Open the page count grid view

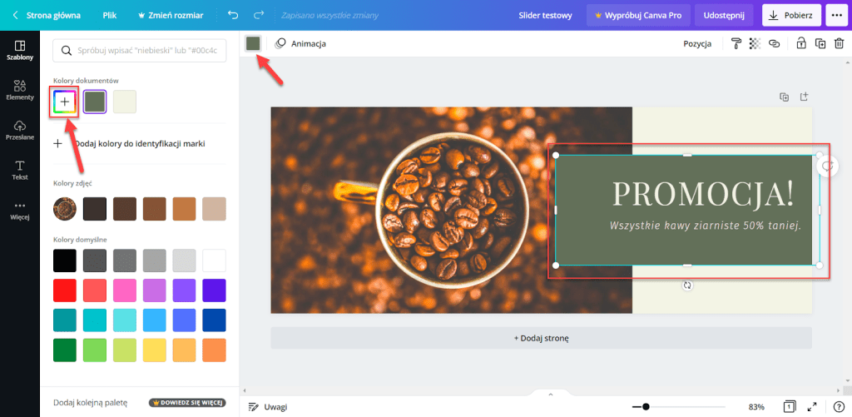[x=789, y=406]
